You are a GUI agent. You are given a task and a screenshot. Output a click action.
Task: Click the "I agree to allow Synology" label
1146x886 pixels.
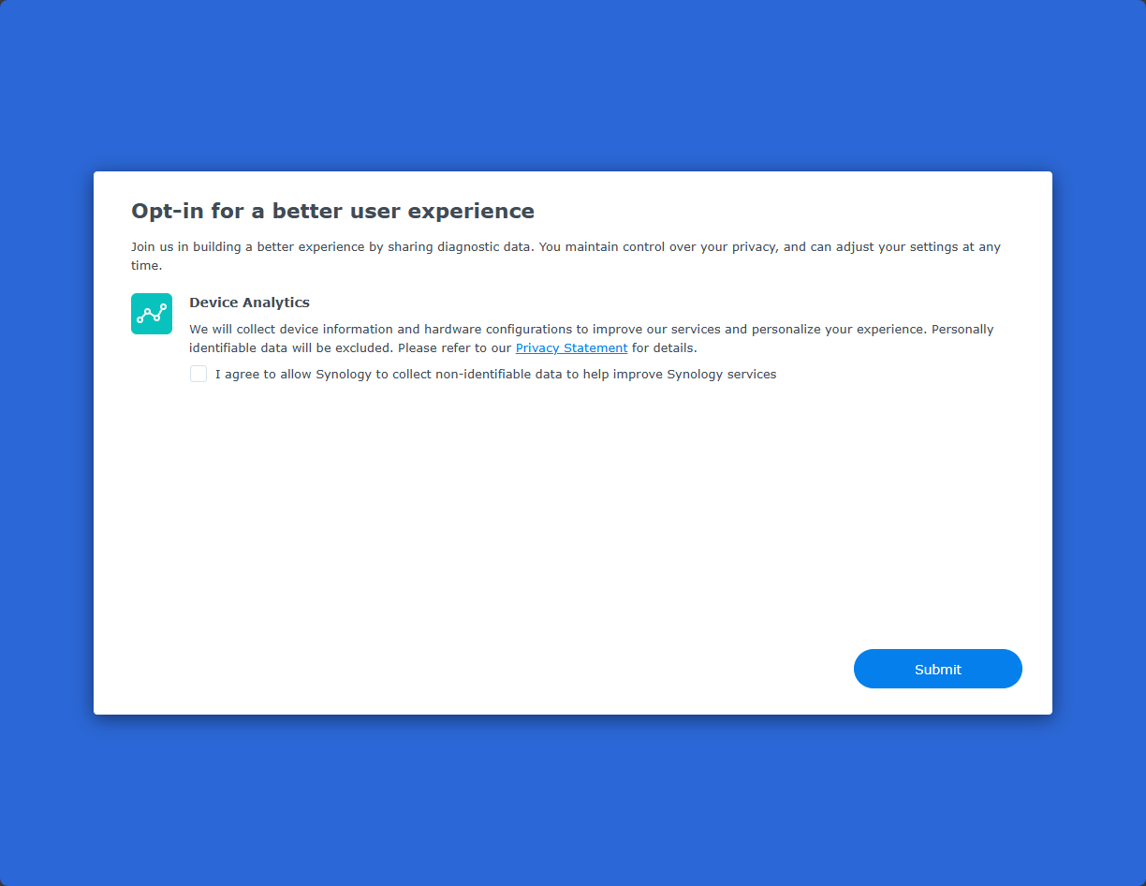pos(495,375)
